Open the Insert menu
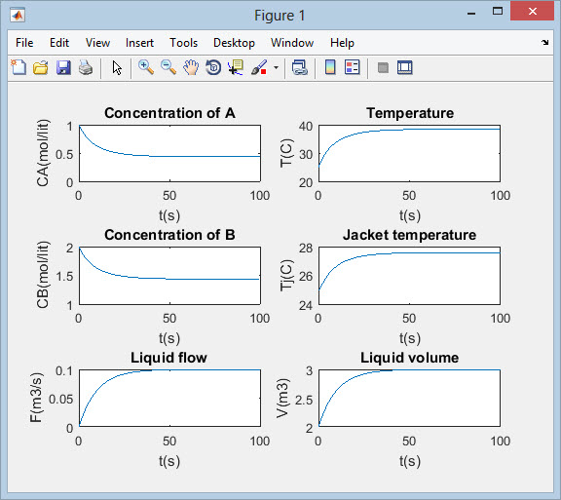The height and width of the screenshot is (500, 561). pyautogui.click(x=139, y=43)
